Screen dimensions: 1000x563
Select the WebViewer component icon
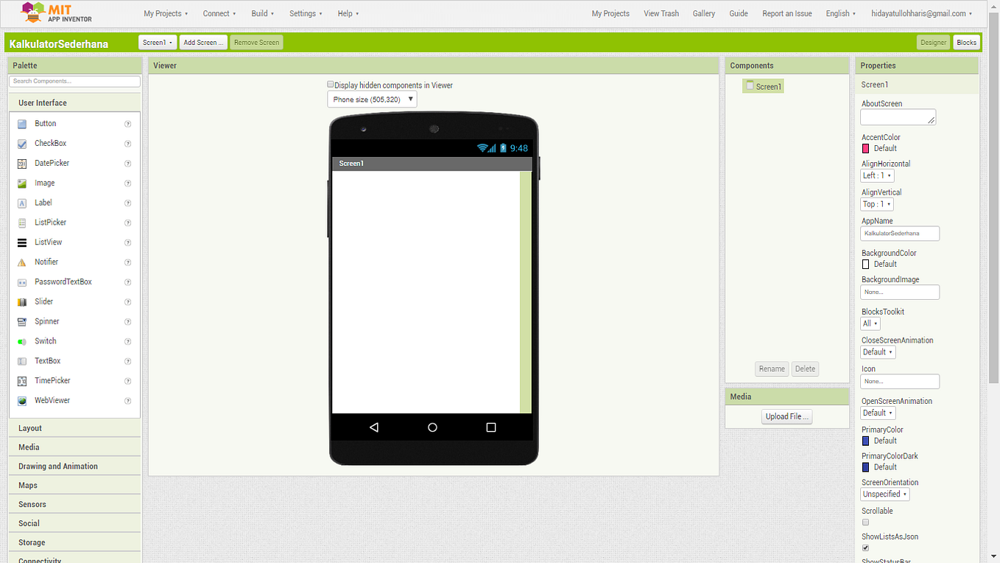21,400
